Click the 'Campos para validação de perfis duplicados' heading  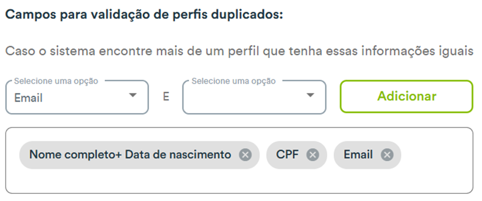pyautogui.click(x=144, y=15)
